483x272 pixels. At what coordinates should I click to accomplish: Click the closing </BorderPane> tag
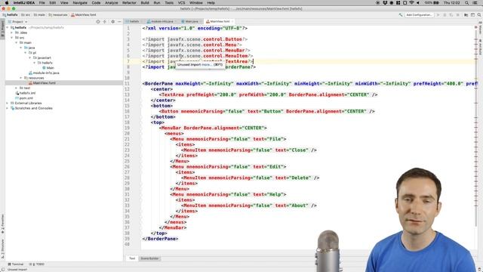pos(160,239)
